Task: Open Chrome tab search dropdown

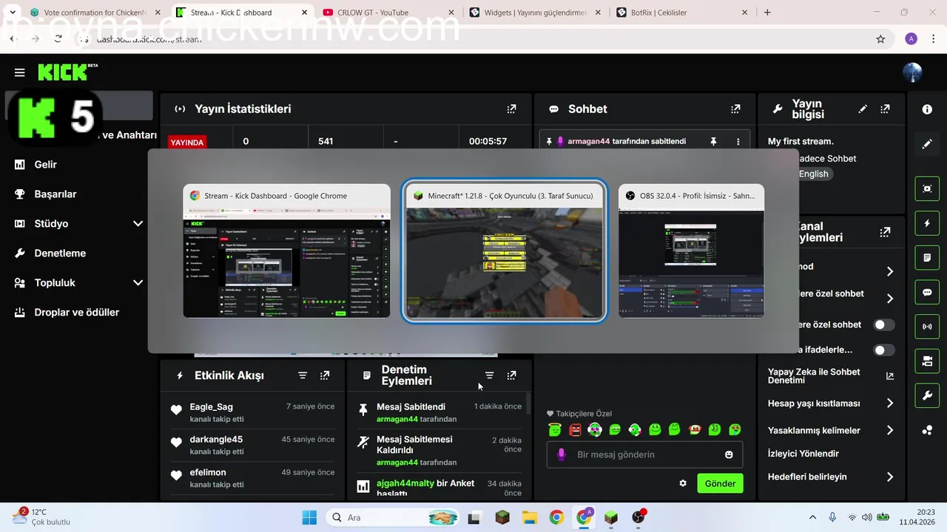Action: pyautogui.click(x=13, y=13)
